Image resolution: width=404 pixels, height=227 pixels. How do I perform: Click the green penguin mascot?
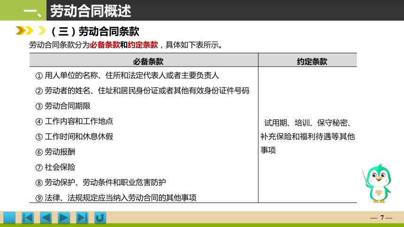[x=378, y=183]
